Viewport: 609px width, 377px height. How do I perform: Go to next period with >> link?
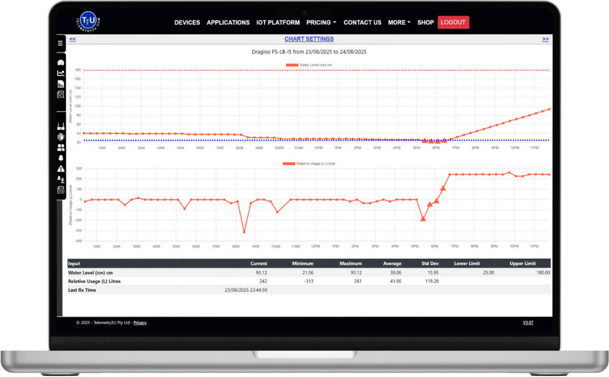point(545,39)
